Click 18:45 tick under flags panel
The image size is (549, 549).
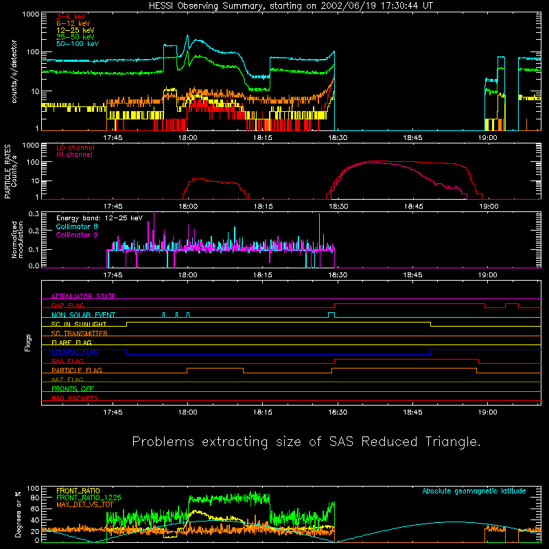(x=412, y=412)
